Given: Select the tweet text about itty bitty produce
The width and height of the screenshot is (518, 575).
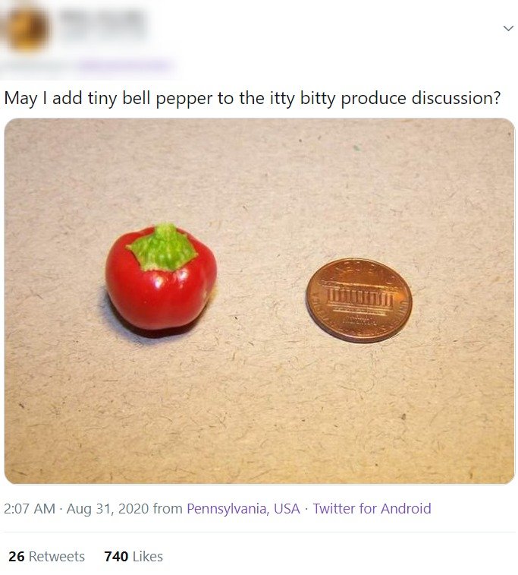Looking at the screenshot, I should pyautogui.click(x=252, y=98).
